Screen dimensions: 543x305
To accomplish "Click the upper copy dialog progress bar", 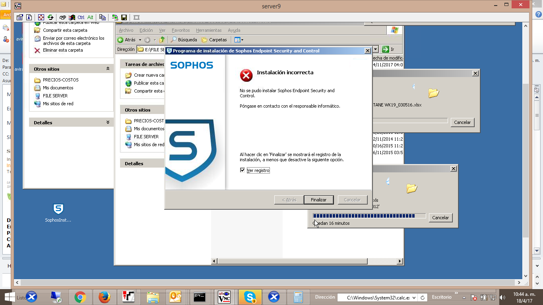I will (410, 121).
